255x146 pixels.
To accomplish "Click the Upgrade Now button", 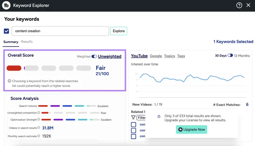I will click(191, 129).
